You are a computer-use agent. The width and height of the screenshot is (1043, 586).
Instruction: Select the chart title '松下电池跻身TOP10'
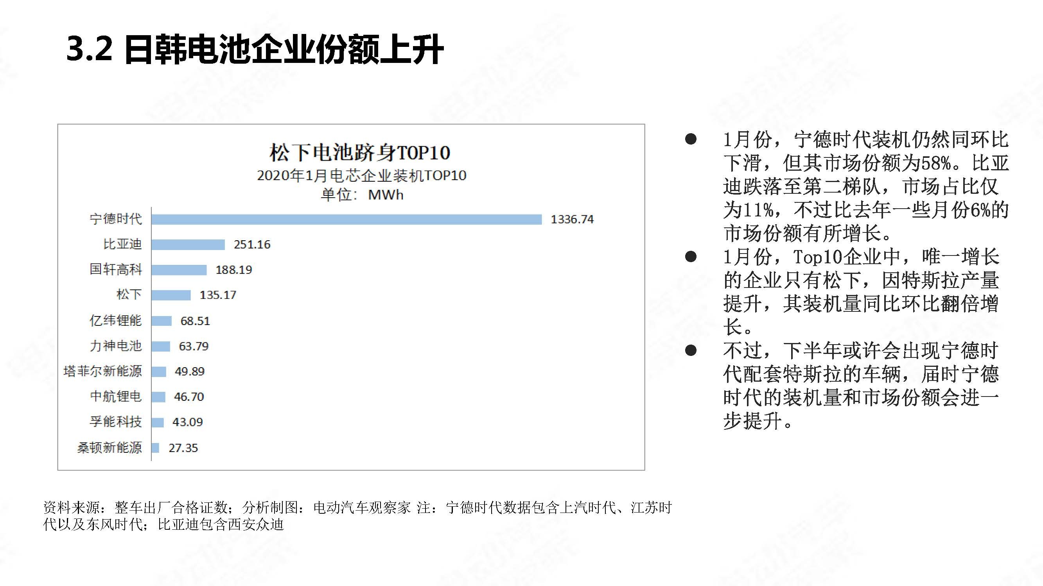360,153
